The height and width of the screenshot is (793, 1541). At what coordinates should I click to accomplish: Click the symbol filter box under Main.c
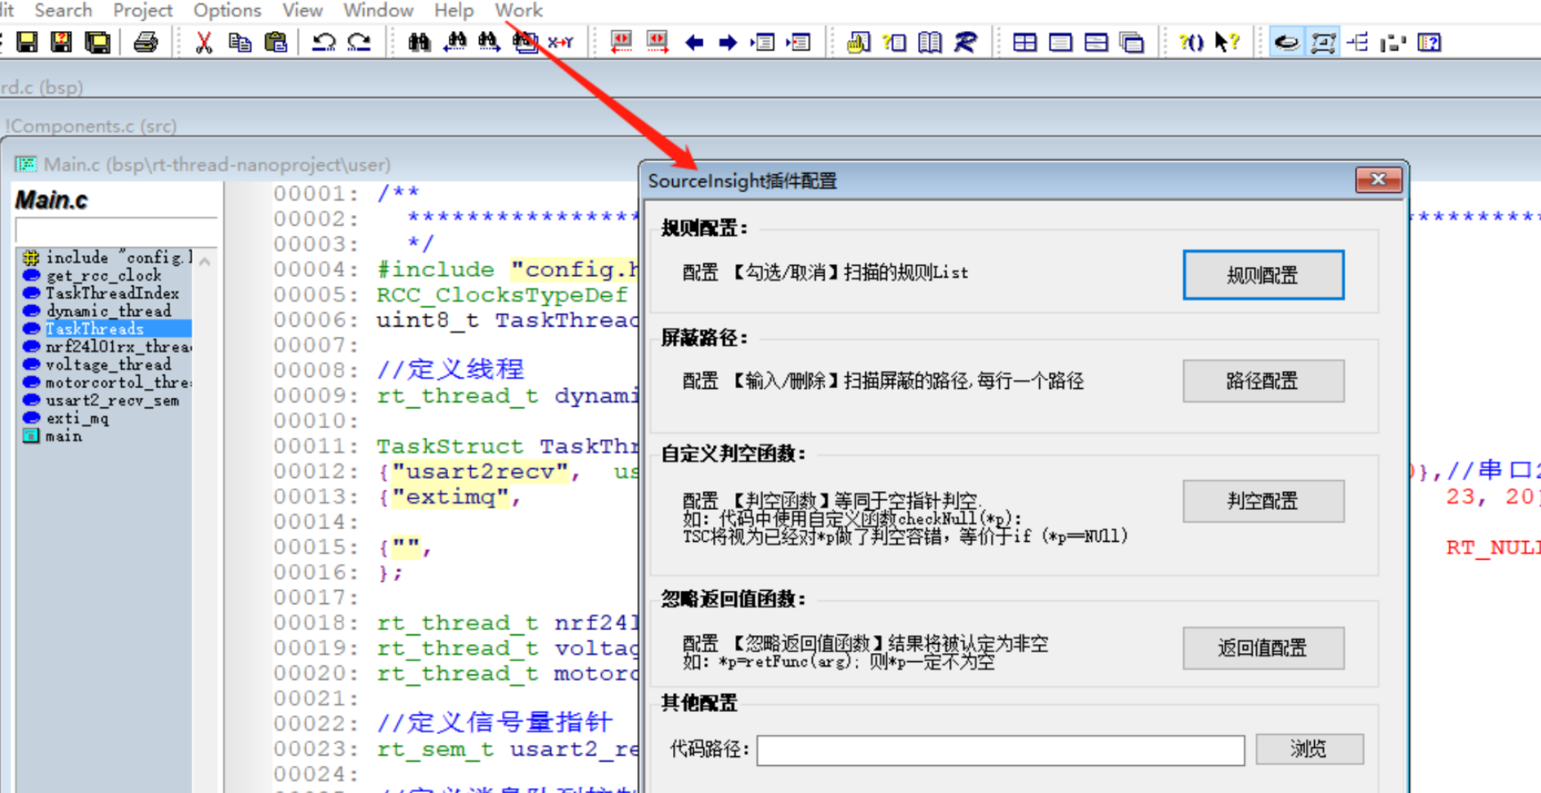tap(115, 229)
